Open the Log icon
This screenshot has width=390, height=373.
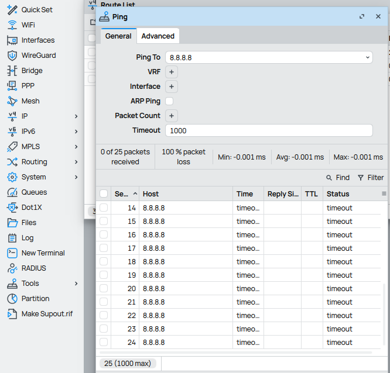(12, 238)
